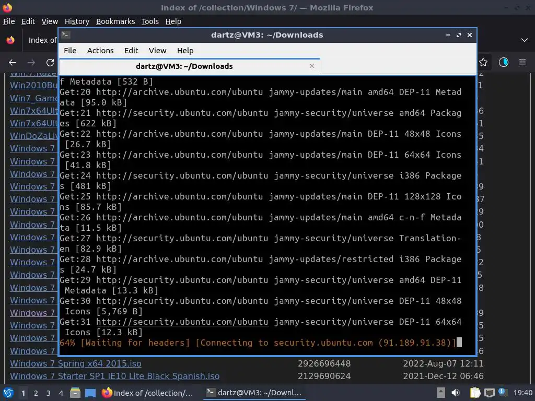Open the terminal File menu
Viewport: 535px width, 401px height.
[70, 51]
